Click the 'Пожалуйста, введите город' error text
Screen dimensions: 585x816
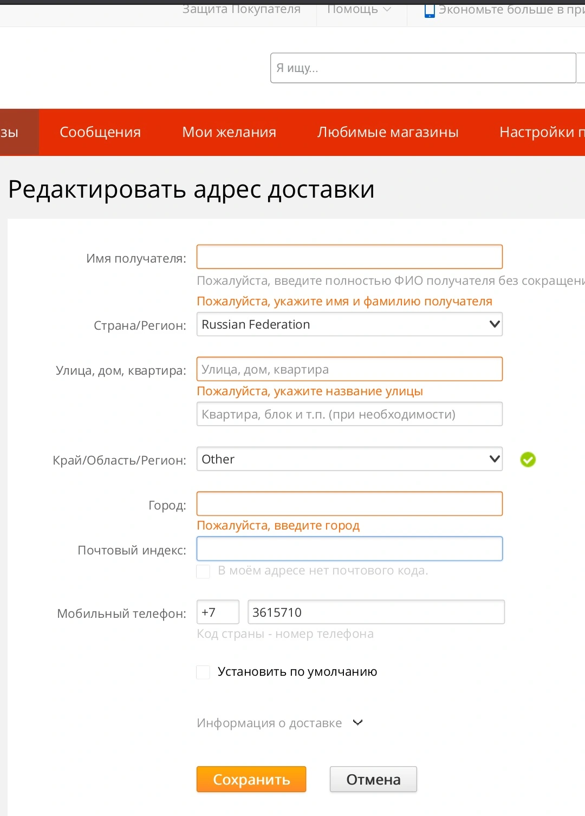pyautogui.click(x=278, y=525)
